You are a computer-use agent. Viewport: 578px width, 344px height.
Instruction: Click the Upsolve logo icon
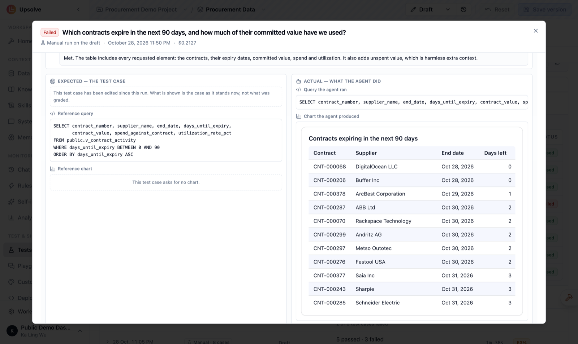[x=11, y=9]
